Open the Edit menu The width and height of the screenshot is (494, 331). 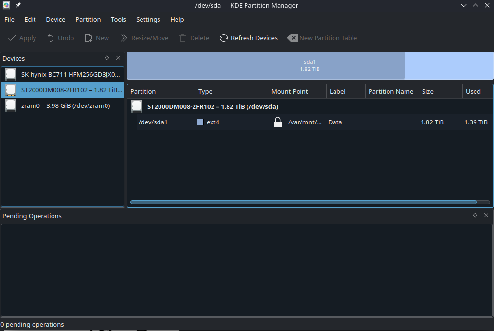30,19
